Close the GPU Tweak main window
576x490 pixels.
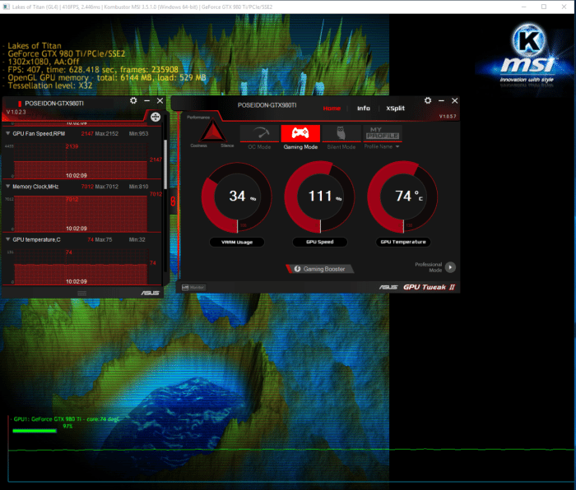click(x=455, y=100)
